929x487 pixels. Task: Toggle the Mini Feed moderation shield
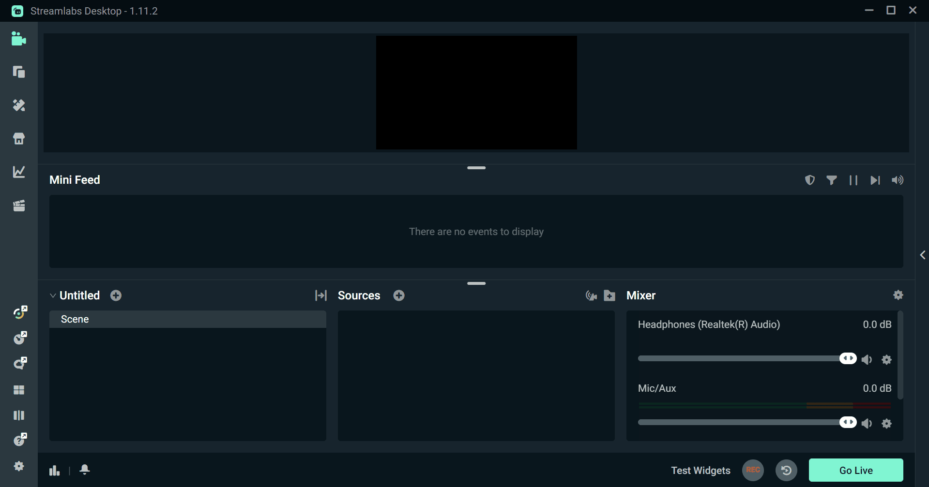810,180
